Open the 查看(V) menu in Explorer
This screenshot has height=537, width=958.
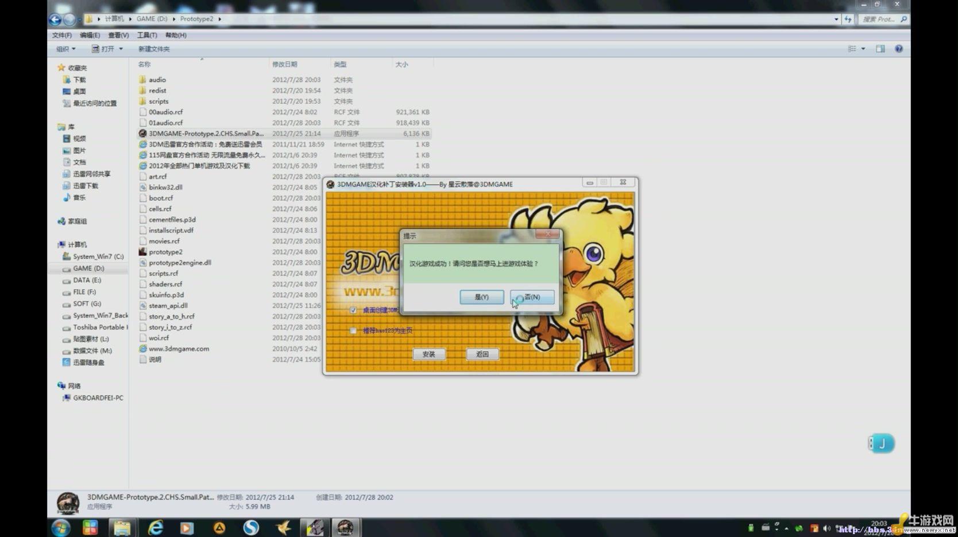point(118,35)
